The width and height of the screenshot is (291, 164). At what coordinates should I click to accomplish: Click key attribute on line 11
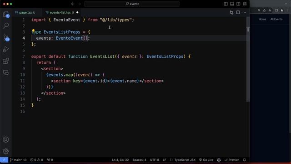(77, 81)
